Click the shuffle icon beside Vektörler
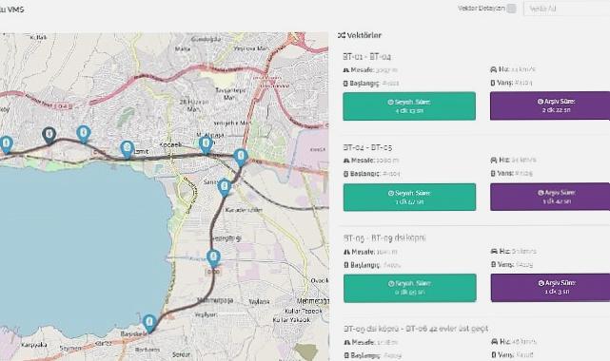 [342, 35]
